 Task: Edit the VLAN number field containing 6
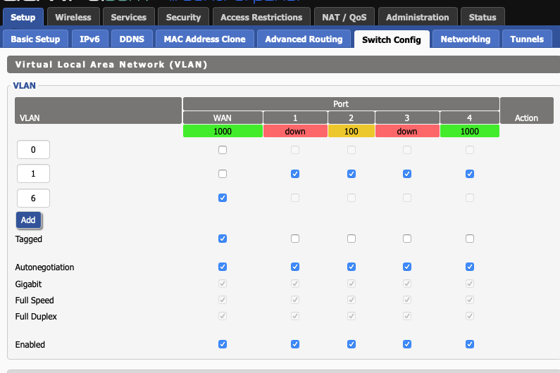coord(33,198)
